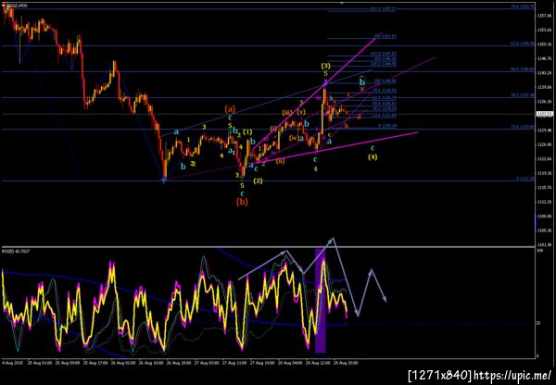This screenshot has height=385, width=556.
Task: Click the chart shift triangle marker on the top edge
Action: pyautogui.click(x=342, y=3)
